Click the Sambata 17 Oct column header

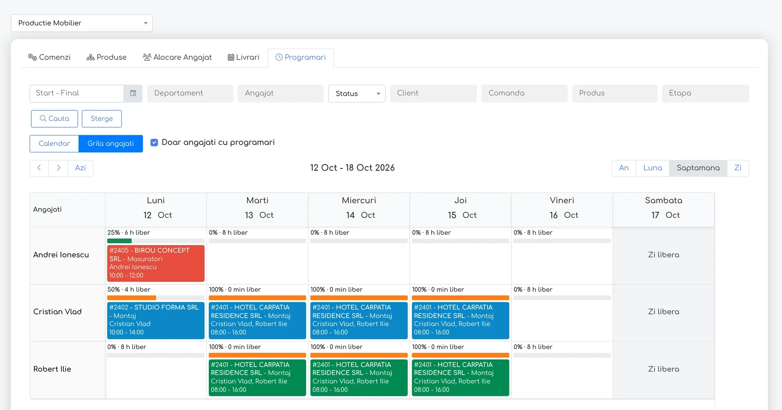click(664, 209)
